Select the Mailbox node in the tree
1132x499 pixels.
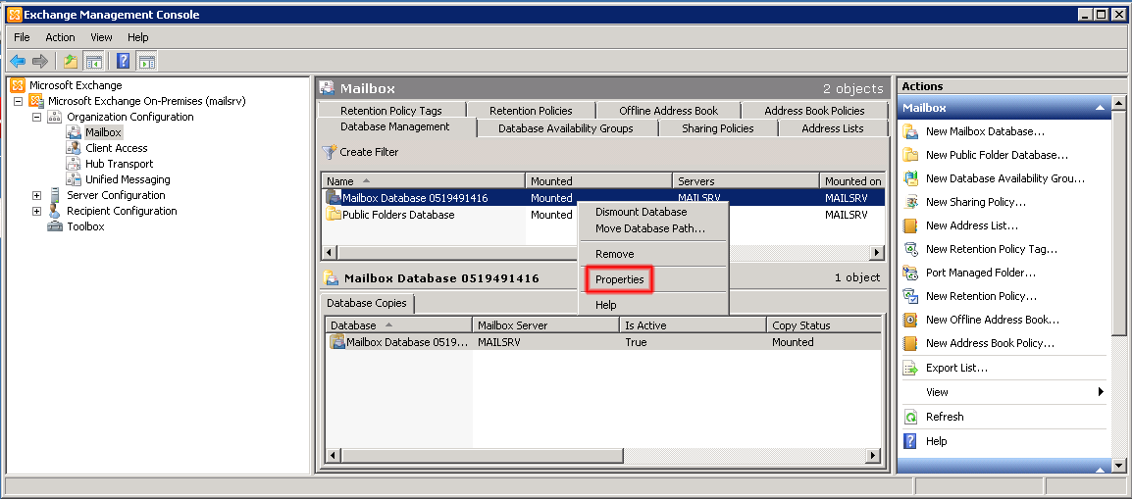click(x=103, y=132)
